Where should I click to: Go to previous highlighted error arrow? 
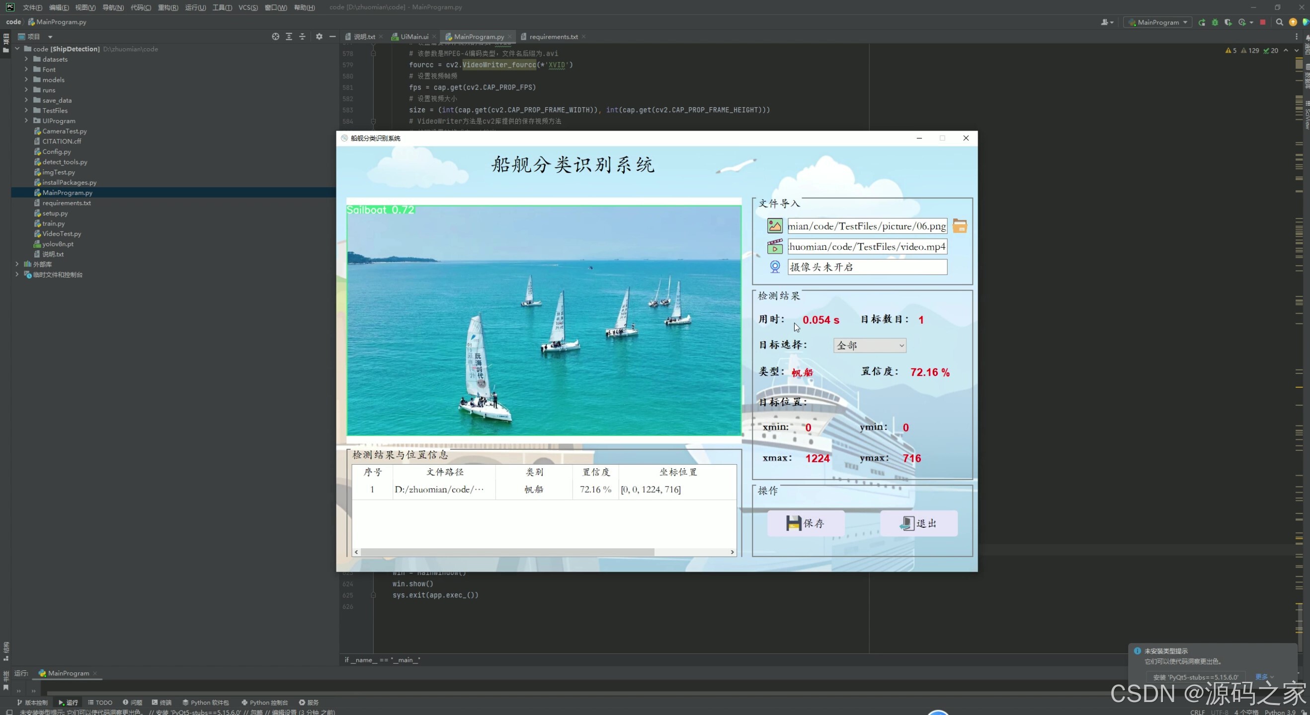pos(1286,50)
